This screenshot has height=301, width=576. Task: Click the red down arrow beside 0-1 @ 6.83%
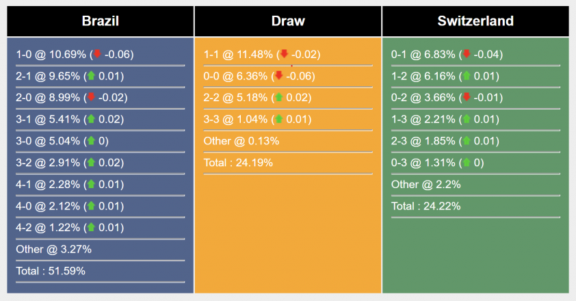(467, 54)
